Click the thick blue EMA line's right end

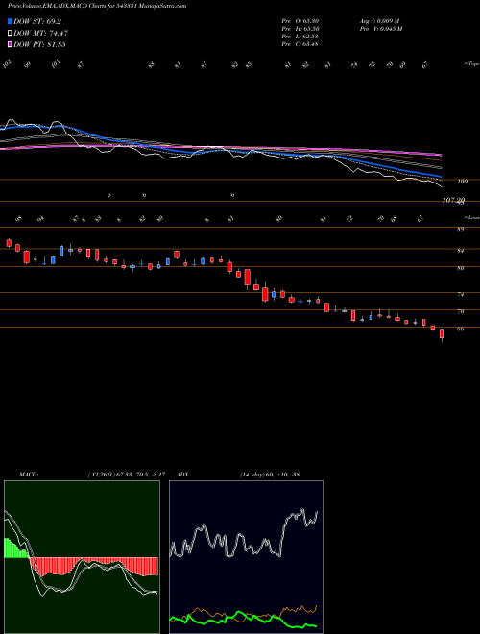(x=440, y=177)
